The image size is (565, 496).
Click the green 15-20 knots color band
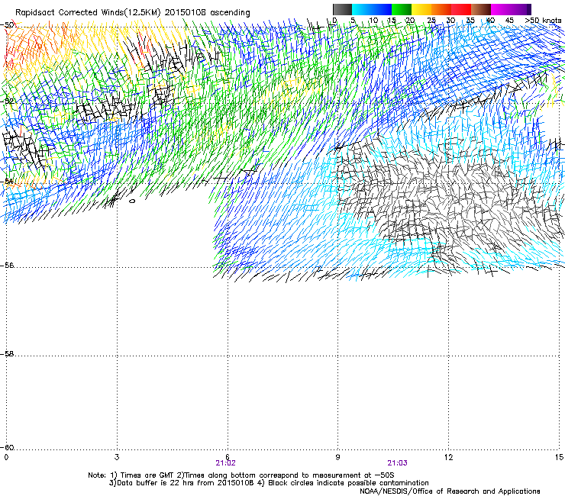(x=402, y=9)
